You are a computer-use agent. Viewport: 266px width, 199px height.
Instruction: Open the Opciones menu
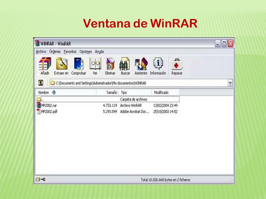click(86, 52)
